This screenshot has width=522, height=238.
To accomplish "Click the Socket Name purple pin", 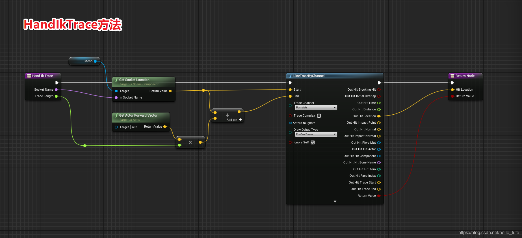I will click(x=56, y=89).
